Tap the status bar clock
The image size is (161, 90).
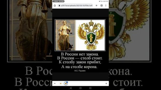107,1
